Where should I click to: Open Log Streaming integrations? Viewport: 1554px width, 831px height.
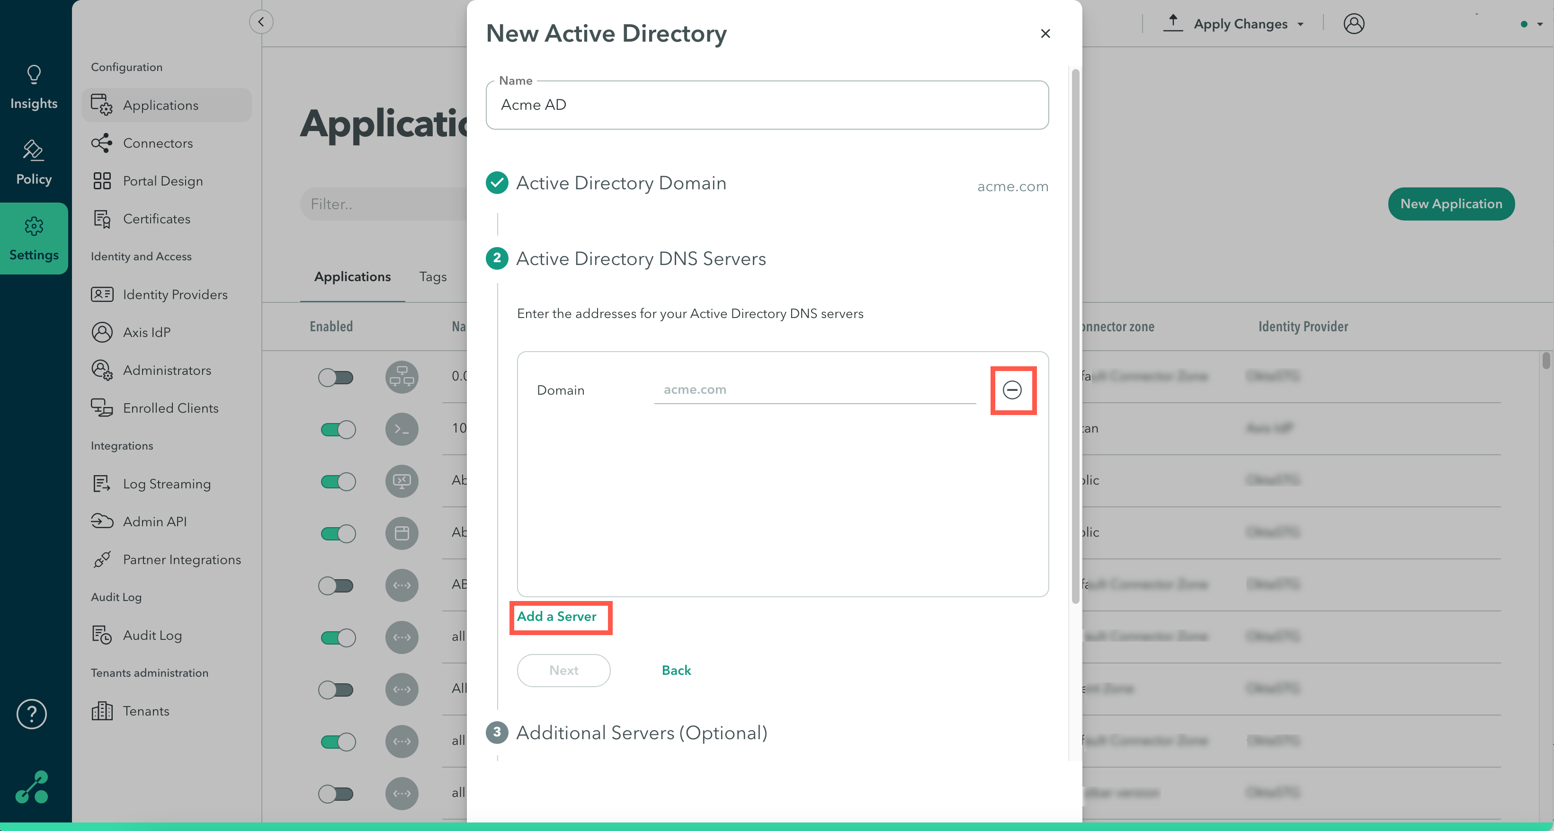click(x=167, y=484)
